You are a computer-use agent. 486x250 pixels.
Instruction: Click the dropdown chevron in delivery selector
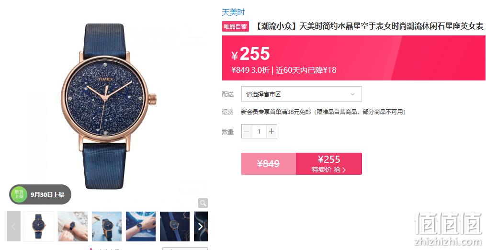tap(352, 94)
